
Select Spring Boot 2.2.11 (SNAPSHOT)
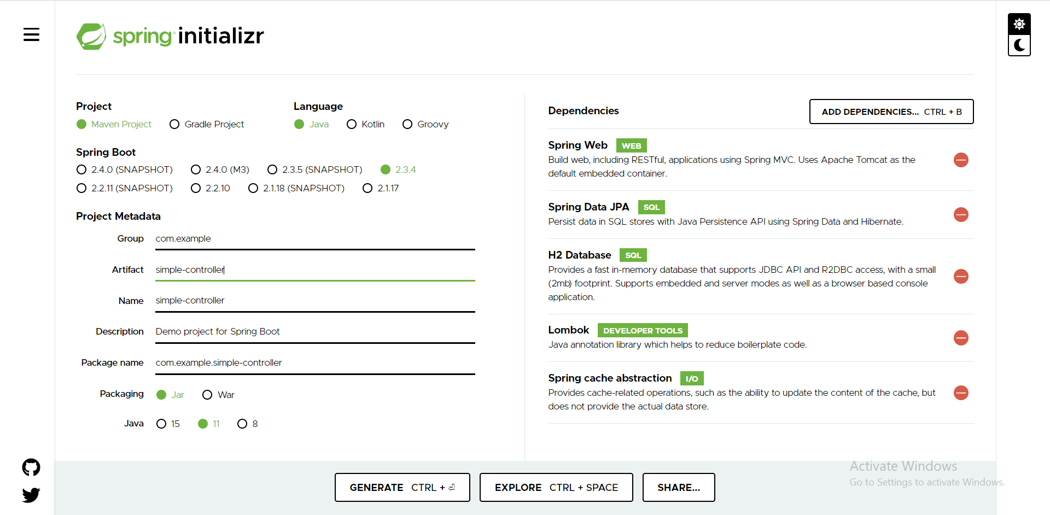tap(125, 188)
